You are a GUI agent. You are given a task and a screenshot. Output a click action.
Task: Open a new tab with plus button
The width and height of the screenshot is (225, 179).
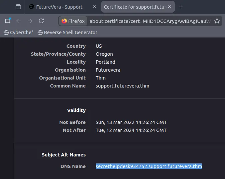pos(181,7)
